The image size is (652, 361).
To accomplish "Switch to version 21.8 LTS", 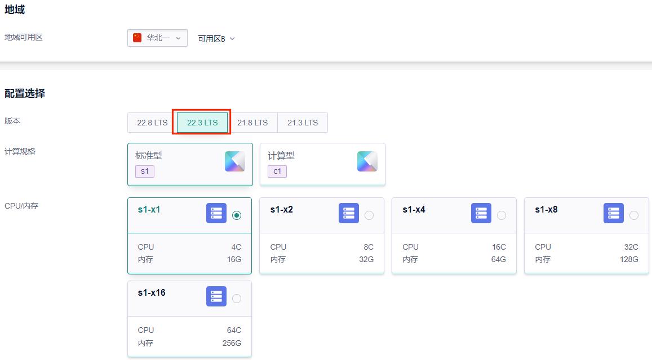I will tap(252, 123).
